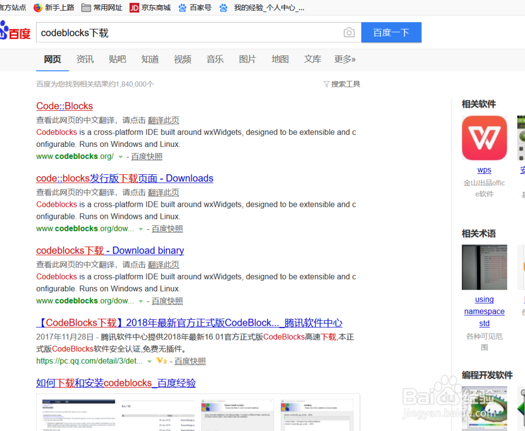
Task: Open 如何下载和安装codeblocks_百度经验 link
Action: (x=116, y=383)
